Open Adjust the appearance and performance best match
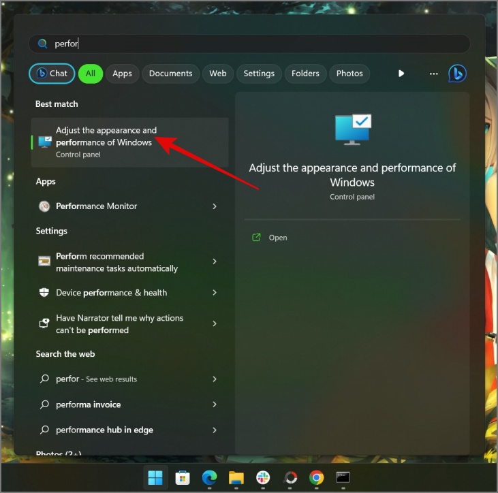 coord(129,142)
